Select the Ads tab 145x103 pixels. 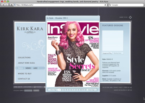coord(35,68)
